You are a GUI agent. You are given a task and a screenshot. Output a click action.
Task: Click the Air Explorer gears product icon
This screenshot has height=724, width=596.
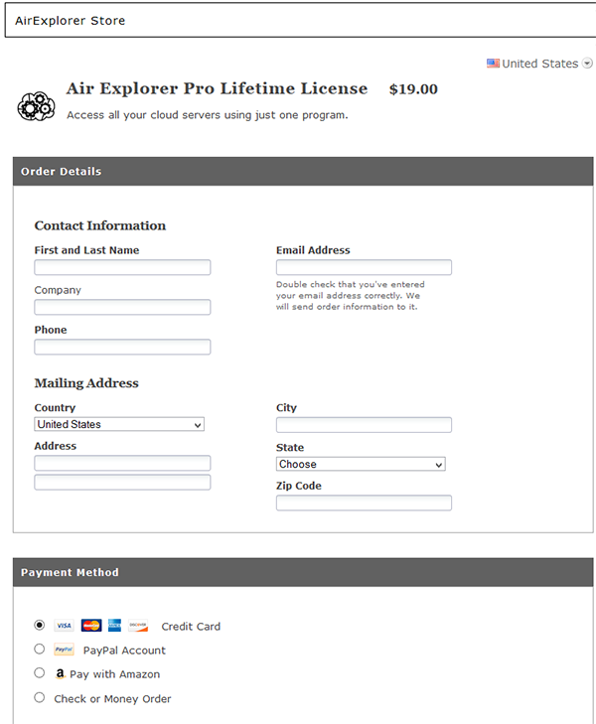point(36,106)
